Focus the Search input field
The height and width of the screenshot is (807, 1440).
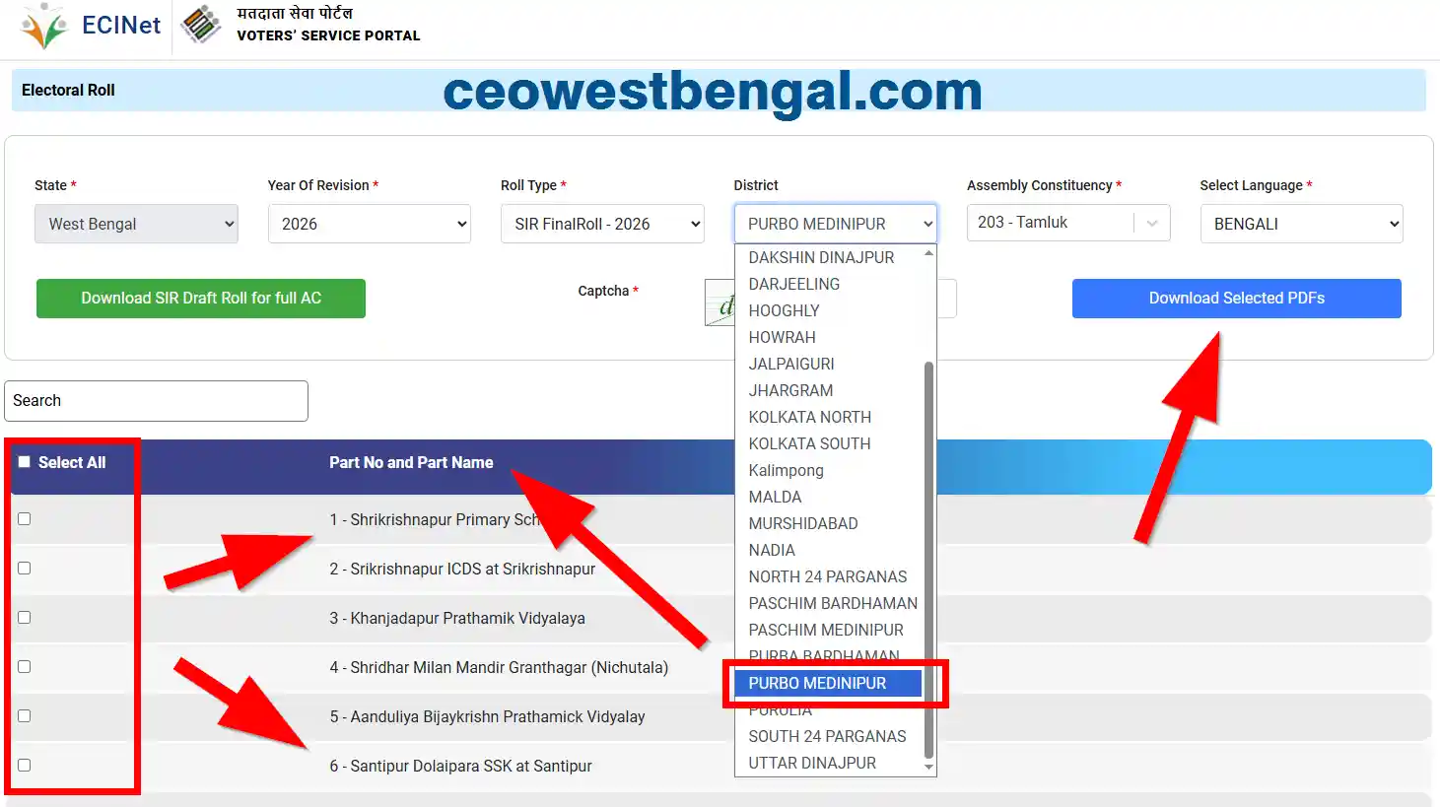pyautogui.click(x=156, y=401)
